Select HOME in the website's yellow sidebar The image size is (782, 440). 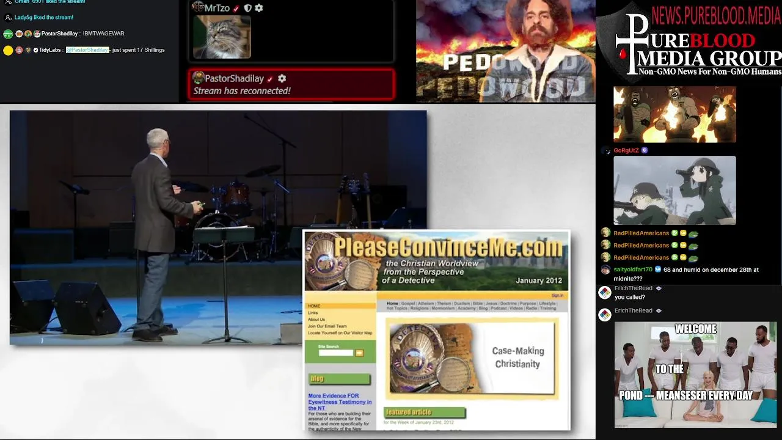[314, 306]
